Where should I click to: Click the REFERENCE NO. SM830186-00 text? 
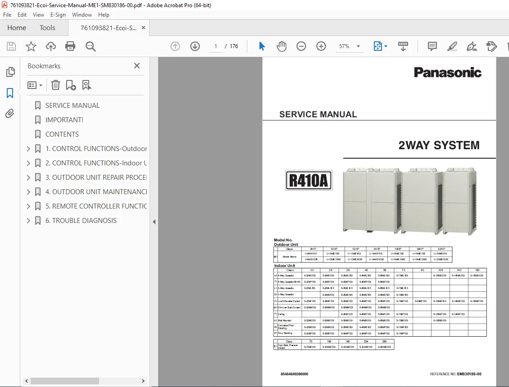point(456,374)
